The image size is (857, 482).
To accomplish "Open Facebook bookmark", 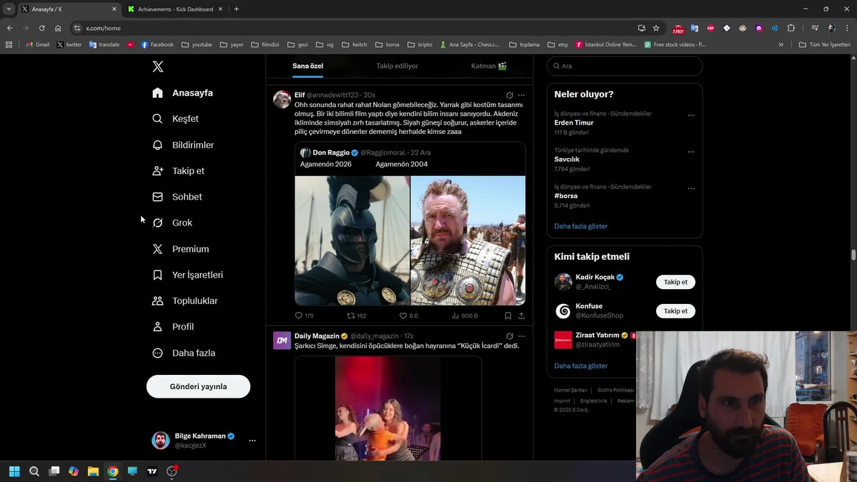I will click(x=157, y=45).
